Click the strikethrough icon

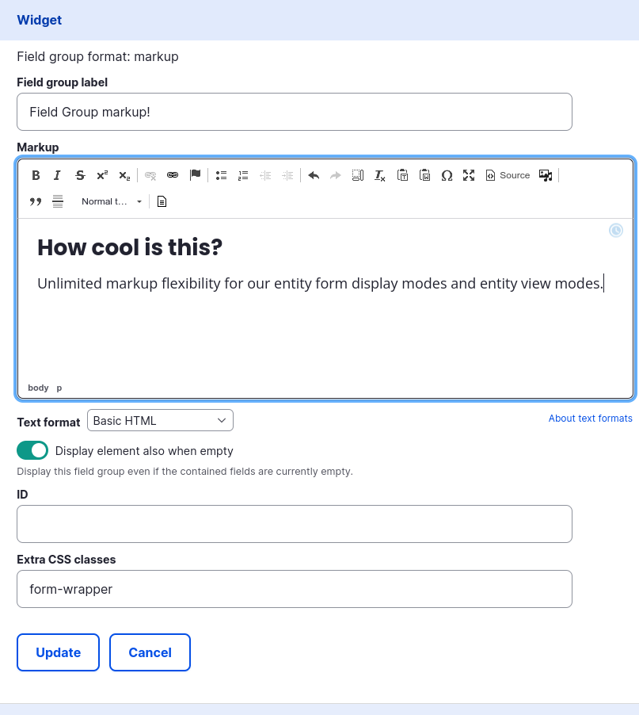click(80, 175)
